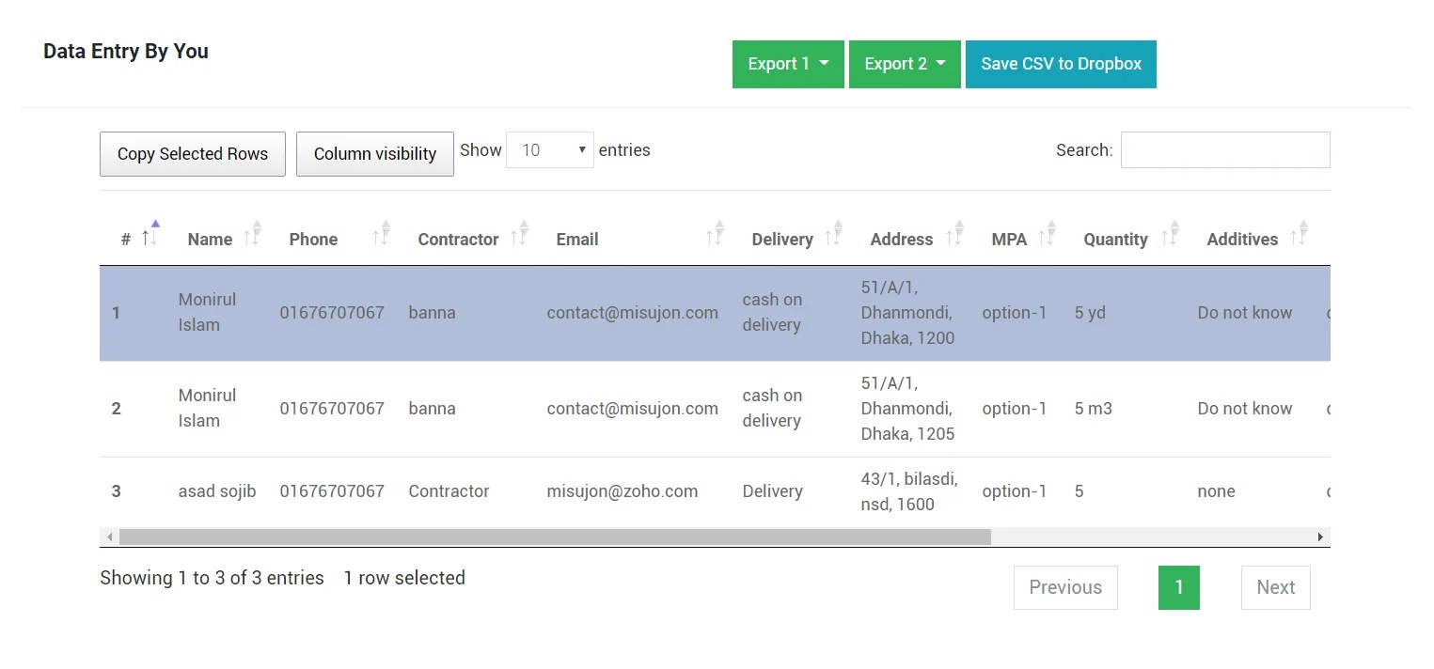Open the Show entries count dropdown
This screenshot has width=1434, height=669.
[x=549, y=149]
